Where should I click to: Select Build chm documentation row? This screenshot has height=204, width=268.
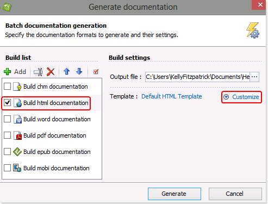52,86
